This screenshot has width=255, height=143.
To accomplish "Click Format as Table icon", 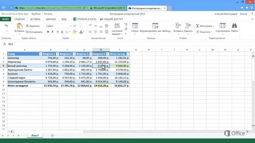I will [155, 26].
